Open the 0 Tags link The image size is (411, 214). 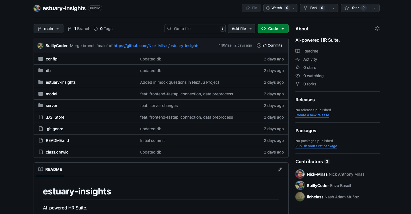(x=103, y=29)
